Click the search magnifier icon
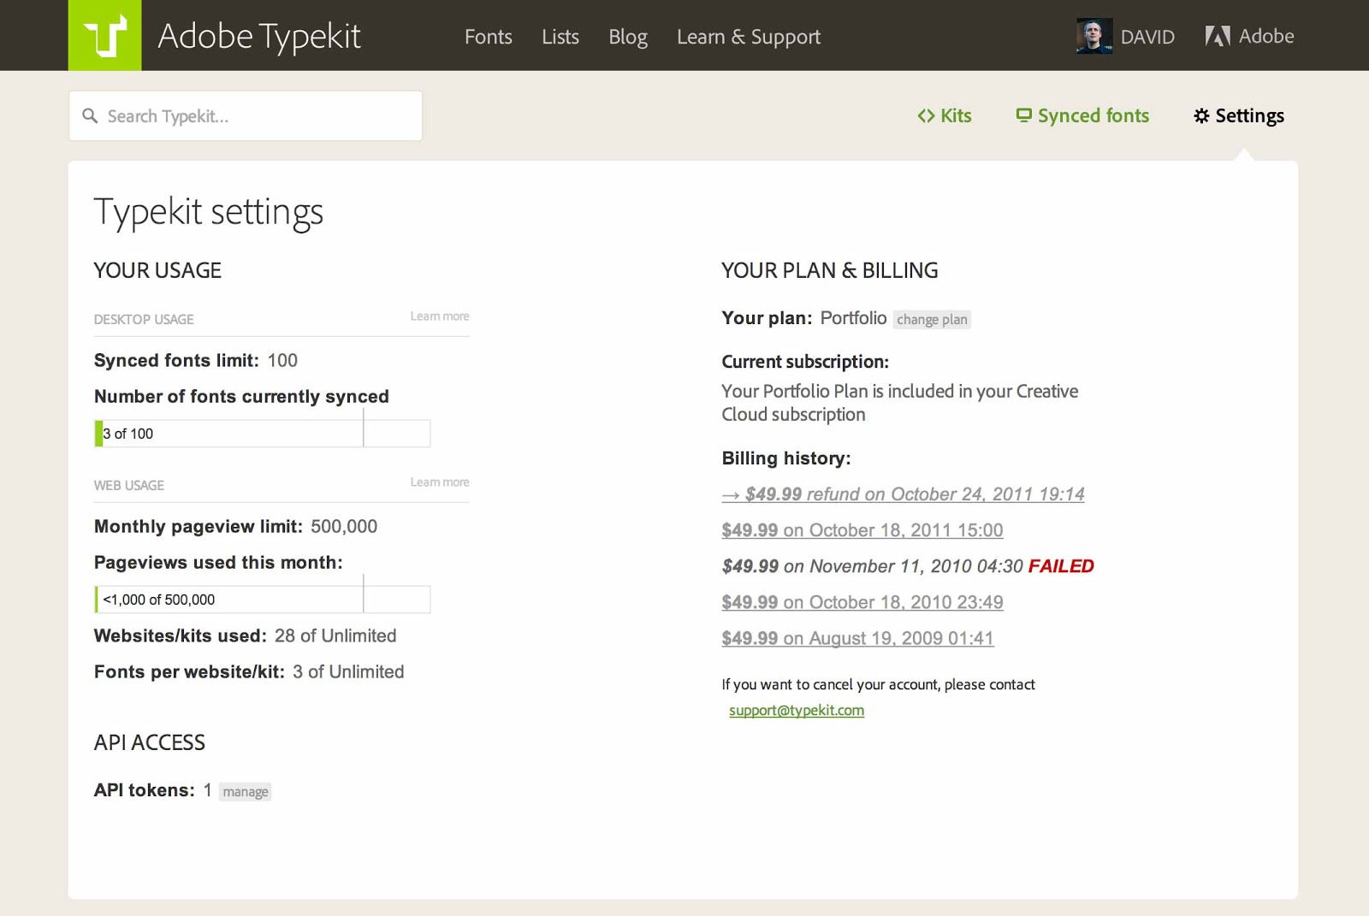 pos(90,115)
